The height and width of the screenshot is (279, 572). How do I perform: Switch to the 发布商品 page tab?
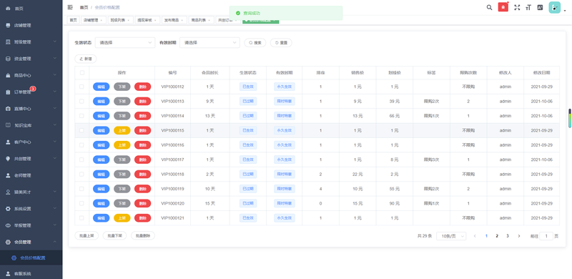(x=174, y=20)
